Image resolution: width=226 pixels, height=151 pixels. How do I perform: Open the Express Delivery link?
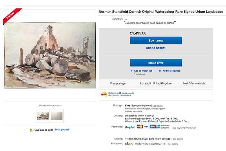coord(147,121)
